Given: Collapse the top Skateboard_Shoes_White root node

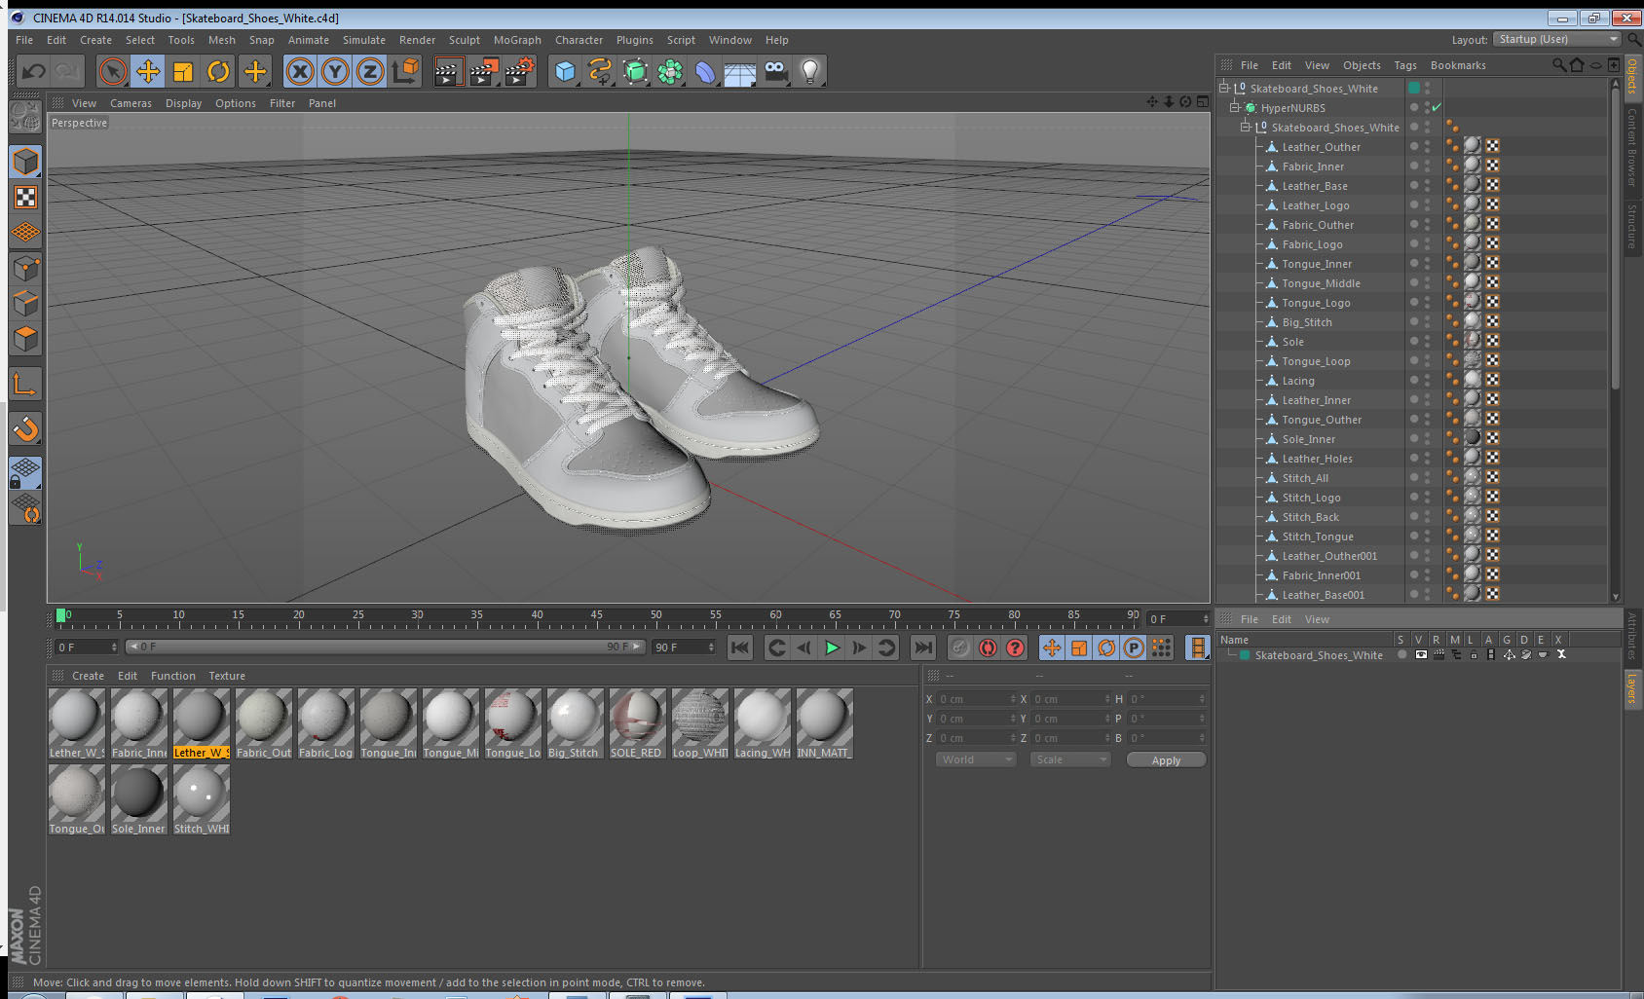Looking at the screenshot, I should 1224,88.
